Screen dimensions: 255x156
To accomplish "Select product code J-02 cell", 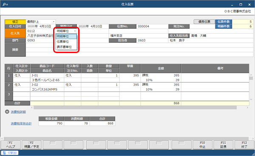I will click(x=47, y=85).
